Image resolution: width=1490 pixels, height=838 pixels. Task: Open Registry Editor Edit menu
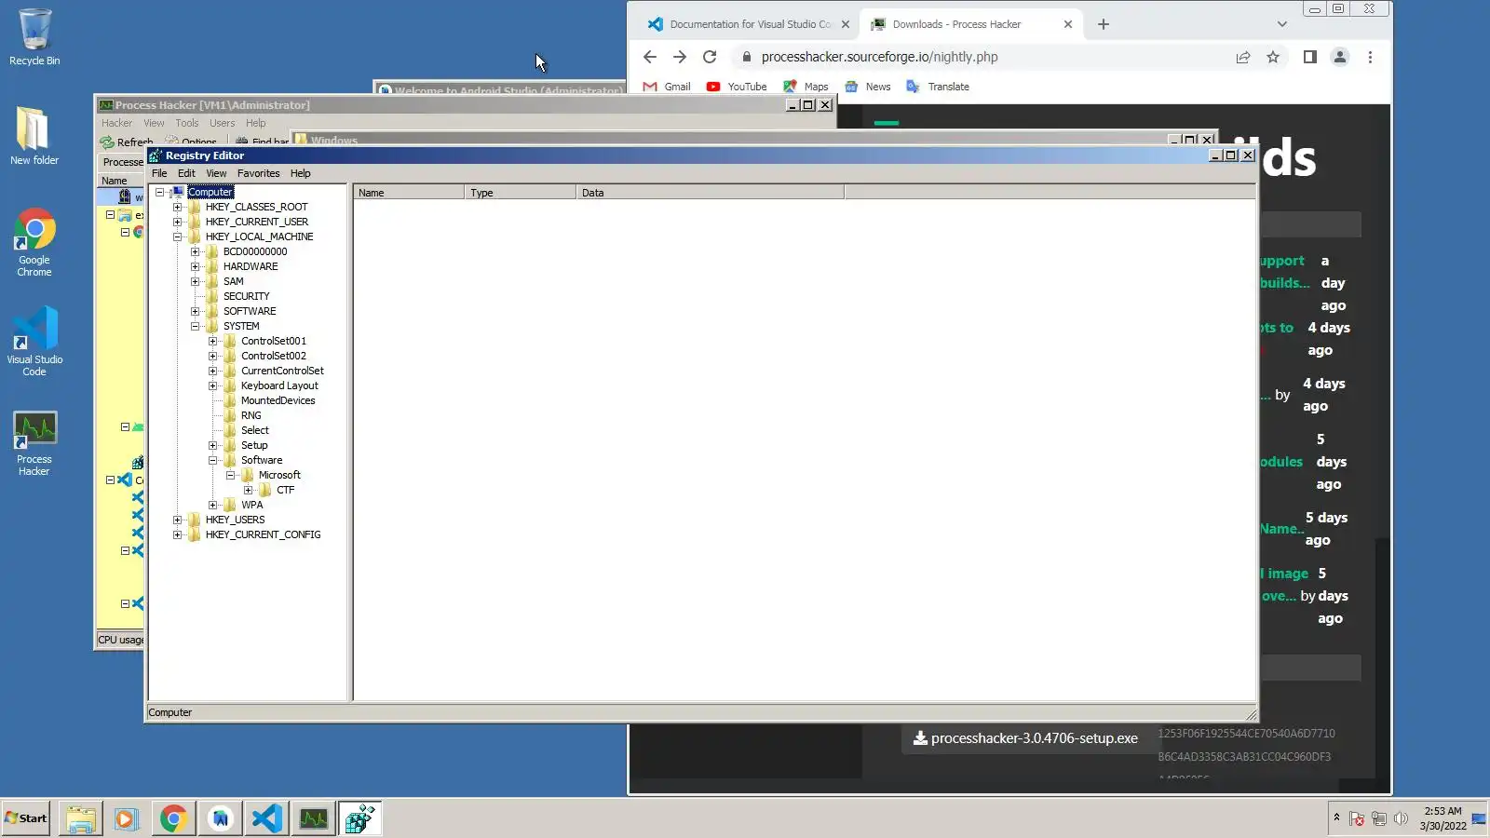coord(186,173)
